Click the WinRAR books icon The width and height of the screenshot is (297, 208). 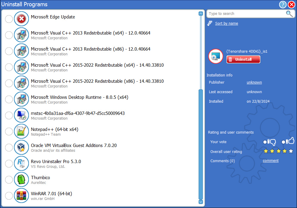[21, 196]
